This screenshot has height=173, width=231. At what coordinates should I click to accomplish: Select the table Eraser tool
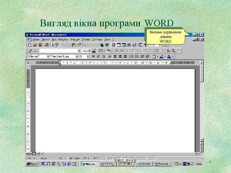coord(35,51)
